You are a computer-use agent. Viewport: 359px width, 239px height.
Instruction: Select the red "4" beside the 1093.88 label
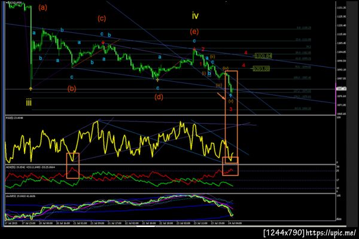[244, 65]
